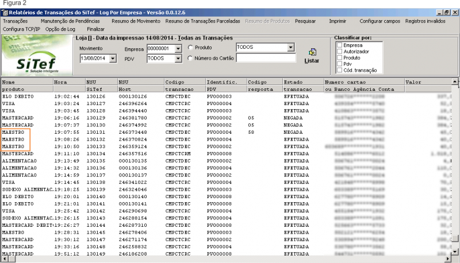Open the PDV dropdown
460x263 pixels.
[178, 59]
